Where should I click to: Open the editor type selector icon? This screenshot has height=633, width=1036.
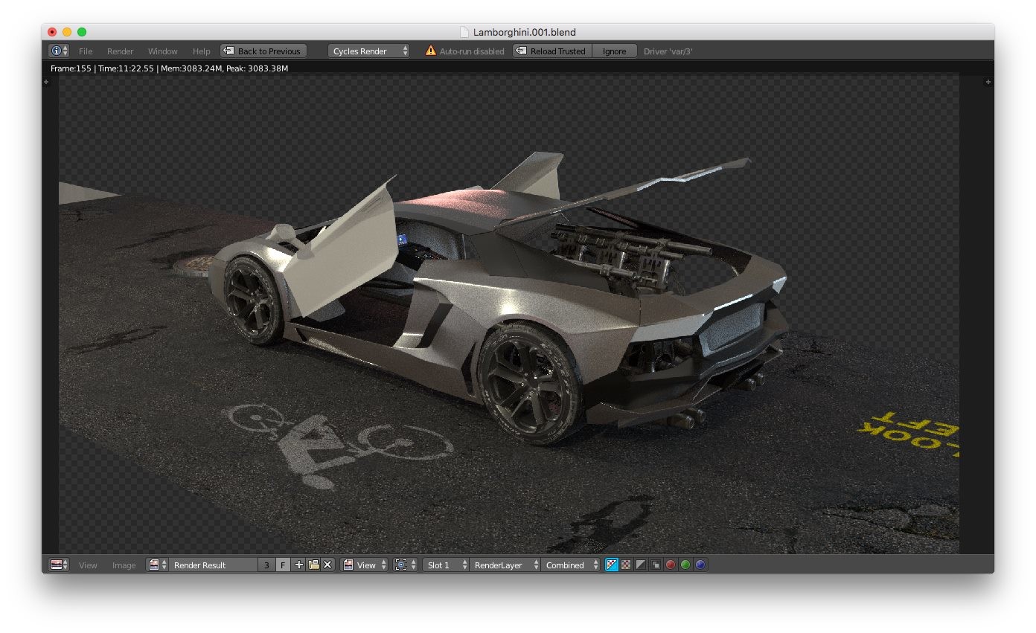point(55,565)
